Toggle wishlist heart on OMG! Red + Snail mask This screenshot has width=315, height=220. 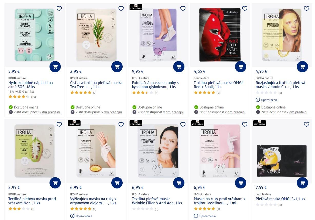tap(245, 8)
